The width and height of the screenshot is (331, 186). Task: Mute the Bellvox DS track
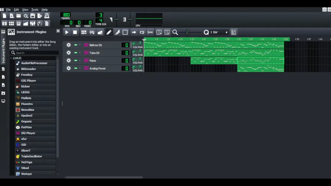(75, 45)
